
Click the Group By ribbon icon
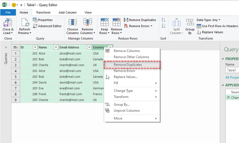tap(190, 22)
